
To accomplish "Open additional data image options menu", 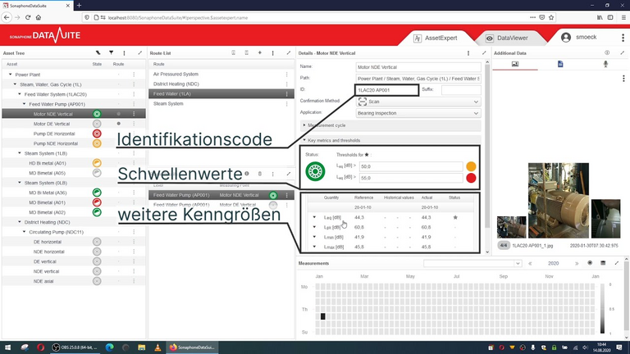I will pos(623,79).
